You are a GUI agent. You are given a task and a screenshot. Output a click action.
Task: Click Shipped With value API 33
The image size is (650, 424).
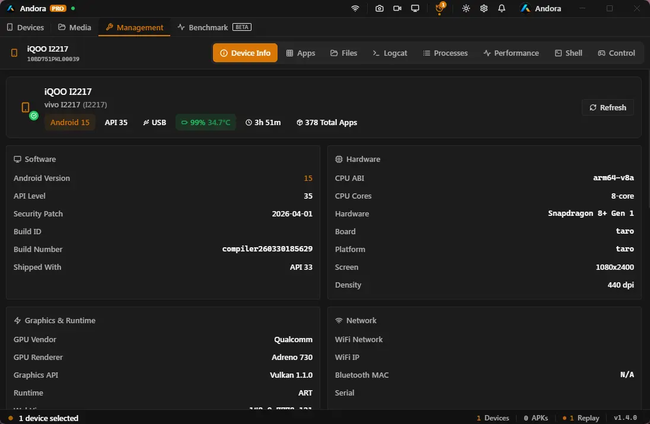pos(301,267)
